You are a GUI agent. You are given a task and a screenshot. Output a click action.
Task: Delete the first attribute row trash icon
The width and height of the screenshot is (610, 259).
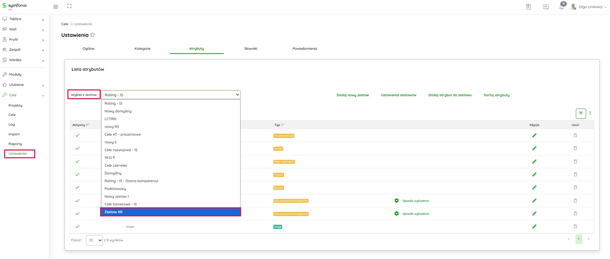(x=575, y=135)
